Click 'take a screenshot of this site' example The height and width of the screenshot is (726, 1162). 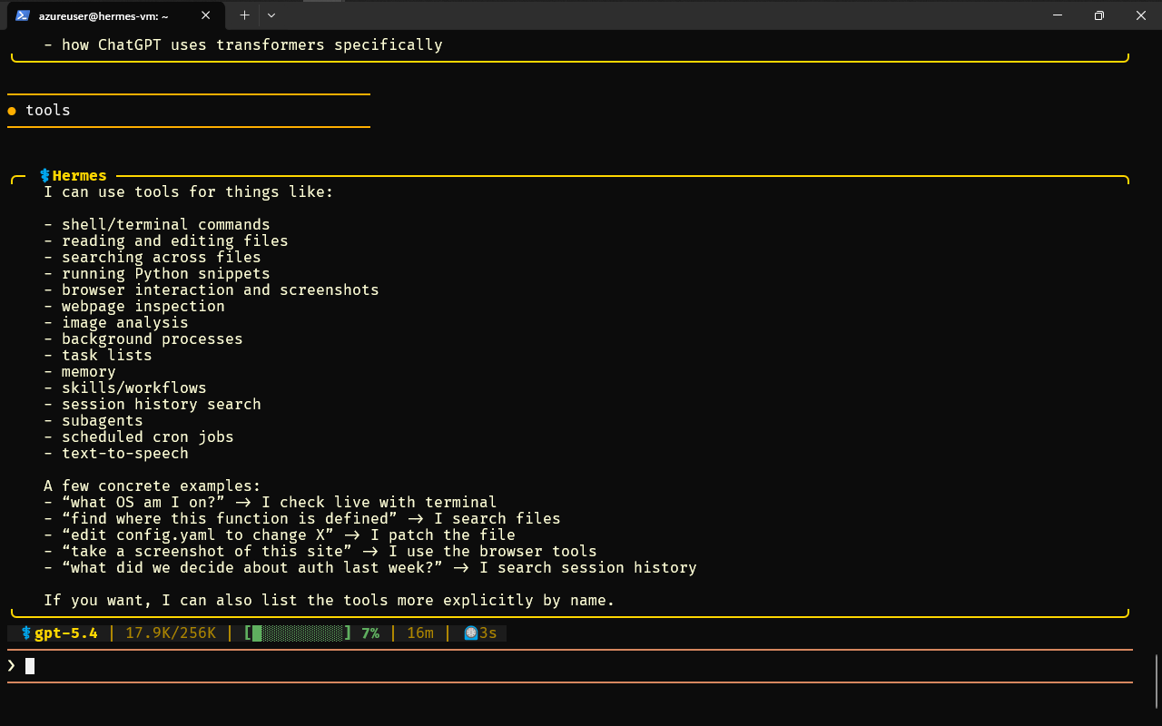tap(320, 551)
